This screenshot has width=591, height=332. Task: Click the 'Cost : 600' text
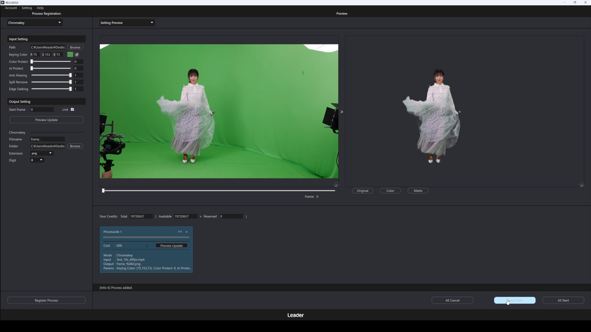point(113,246)
